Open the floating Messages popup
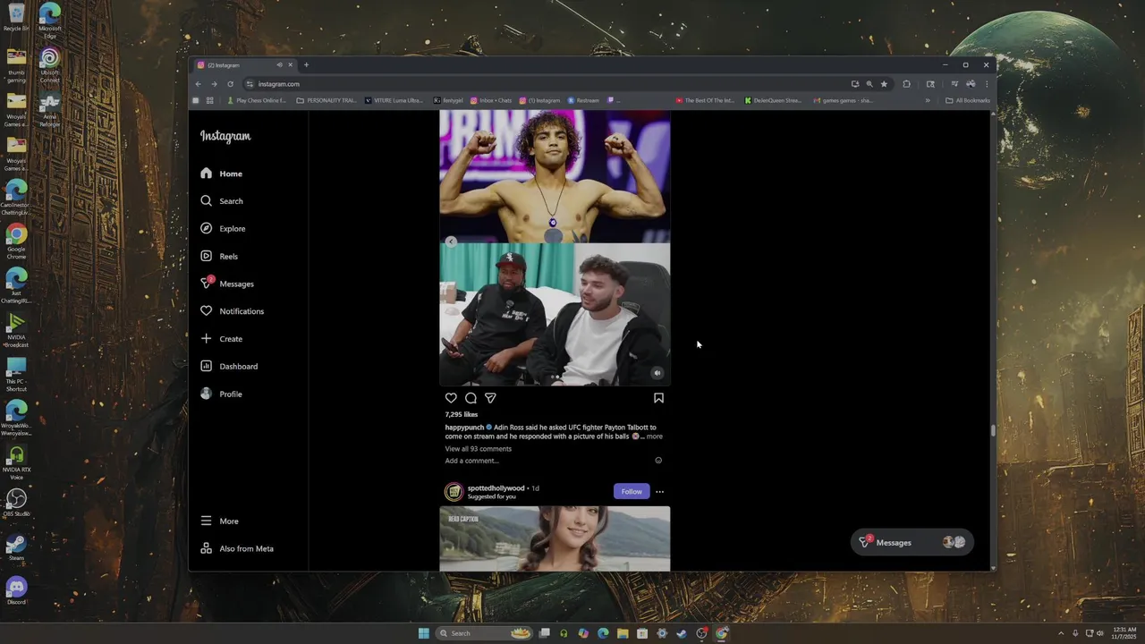 coord(912,542)
